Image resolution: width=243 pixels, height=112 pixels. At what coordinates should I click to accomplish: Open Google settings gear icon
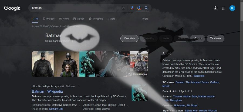(x=215, y=8)
